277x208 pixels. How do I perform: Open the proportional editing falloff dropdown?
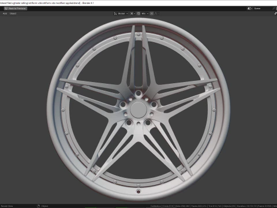[156, 13]
